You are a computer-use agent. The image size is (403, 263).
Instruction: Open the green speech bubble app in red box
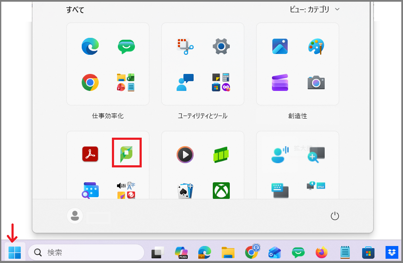click(x=126, y=155)
